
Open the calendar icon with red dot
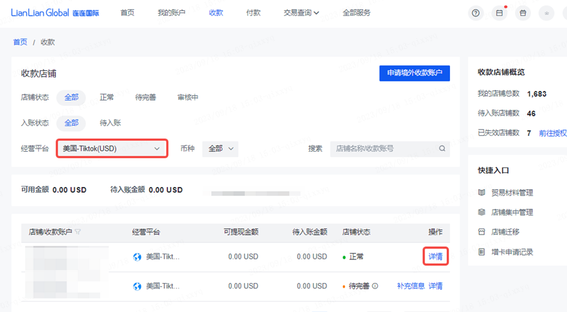click(x=499, y=12)
